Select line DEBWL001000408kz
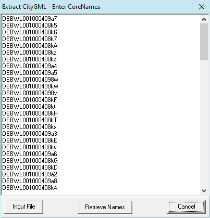 (x=29, y=53)
